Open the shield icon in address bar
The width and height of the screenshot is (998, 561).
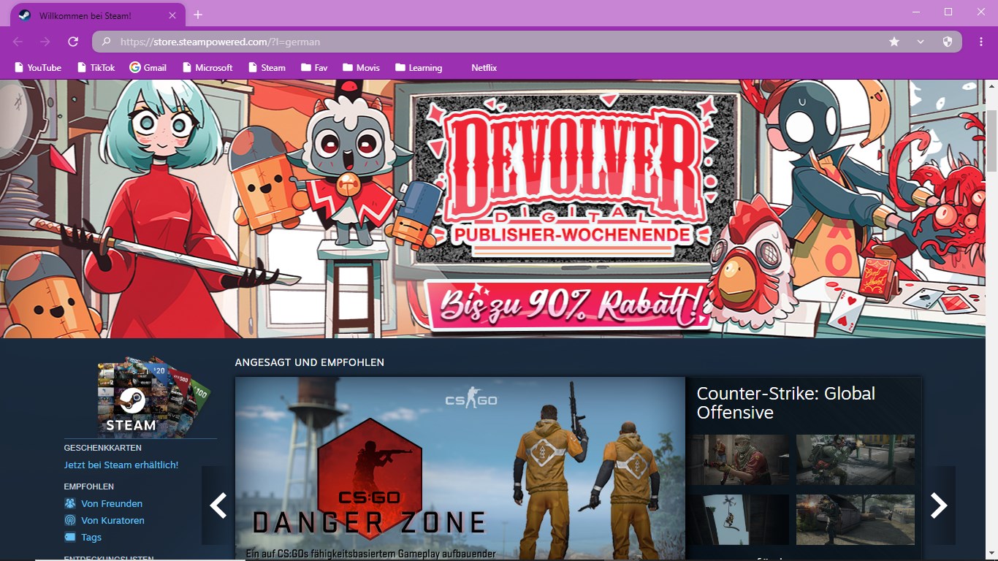pos(948,42)
